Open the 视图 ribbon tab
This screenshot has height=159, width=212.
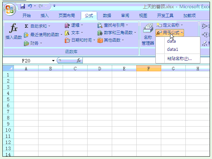coord(143,16)
